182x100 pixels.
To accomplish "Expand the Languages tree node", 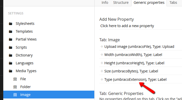I will click(25, 63).
